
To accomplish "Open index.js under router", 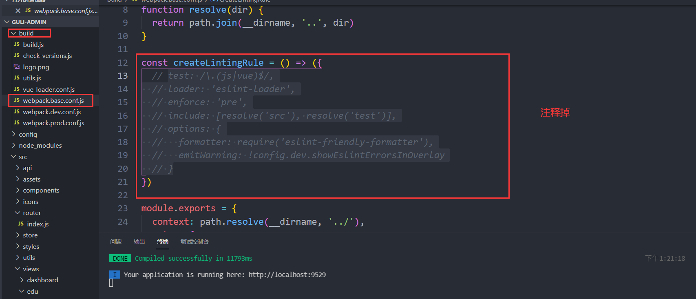I will [38, 224].
